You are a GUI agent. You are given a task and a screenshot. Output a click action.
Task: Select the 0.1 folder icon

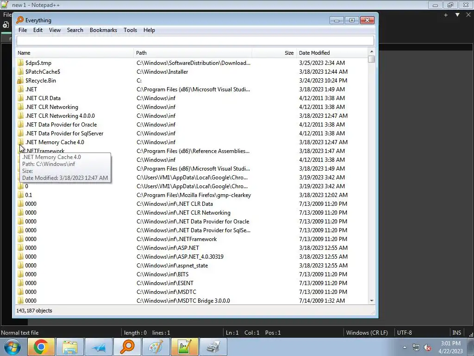coord(20,195)
